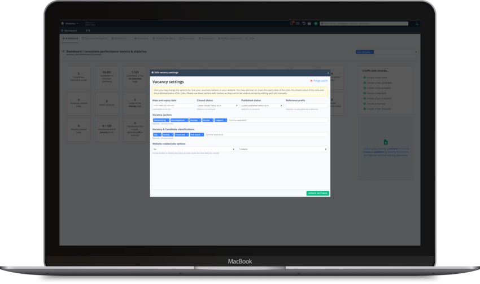Click the code brackets icon beside Workspace
Viewport: 480px width, 284px height.
[x=88, y=30]
